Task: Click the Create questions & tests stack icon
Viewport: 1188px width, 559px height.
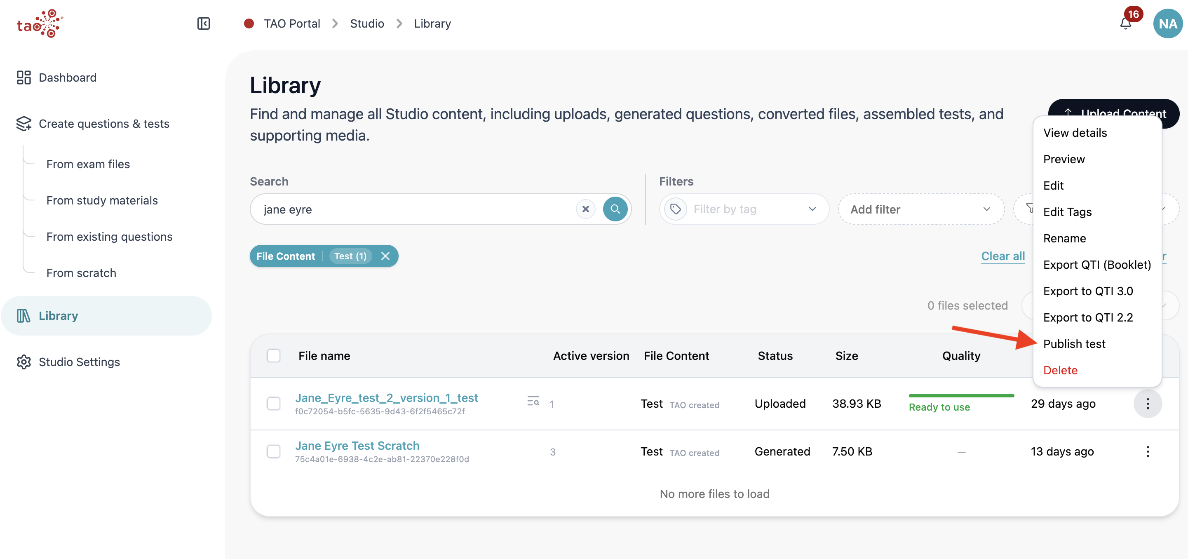Action: pyautogui.click(x=23, y=124)
